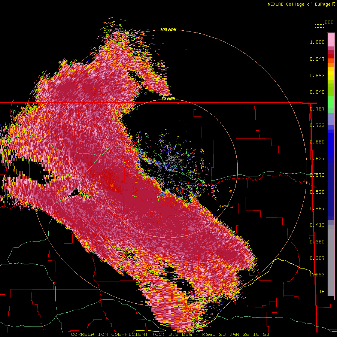Click the 50 NMI range ring label
Viewport: 337px width, 337px height.
point(168,99)
